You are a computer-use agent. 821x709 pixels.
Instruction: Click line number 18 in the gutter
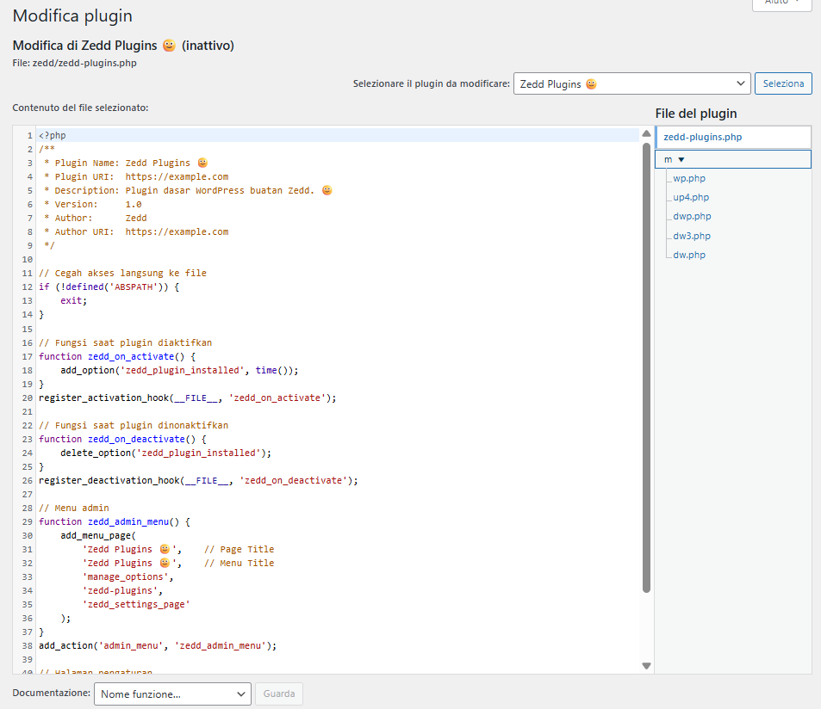pyautogui.click(x=28, y=370)
